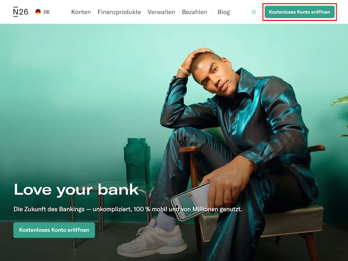Click header button Kostenloses Konto eröffnen
This screenshot has height=261, width=348.
(299, 12)
